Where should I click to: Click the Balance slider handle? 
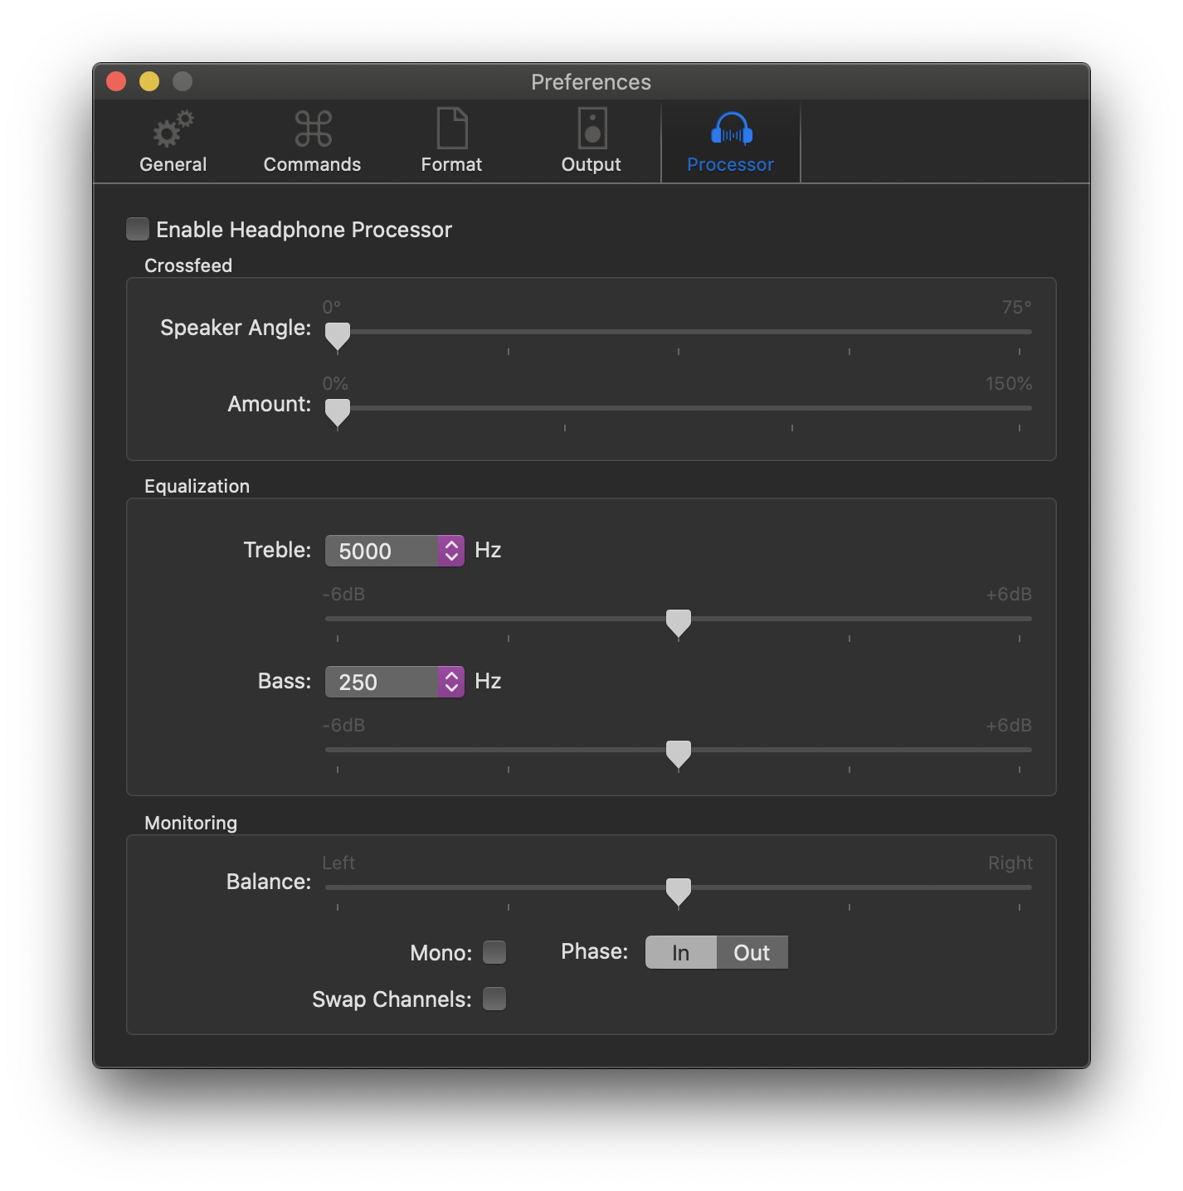tap(679, 891)
